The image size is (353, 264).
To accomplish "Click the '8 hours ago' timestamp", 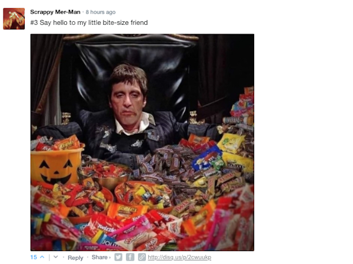I will 101,12.
